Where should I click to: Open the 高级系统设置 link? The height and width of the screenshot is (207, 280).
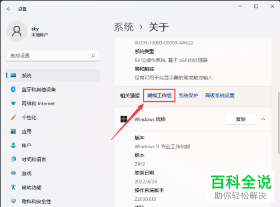point(220,96)
